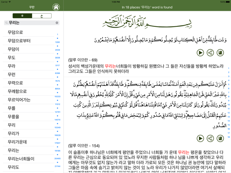The height and width of the screenshot is (173, 231).
Task: Jump to result 5 in verse index
Action: tap(228, 84)
